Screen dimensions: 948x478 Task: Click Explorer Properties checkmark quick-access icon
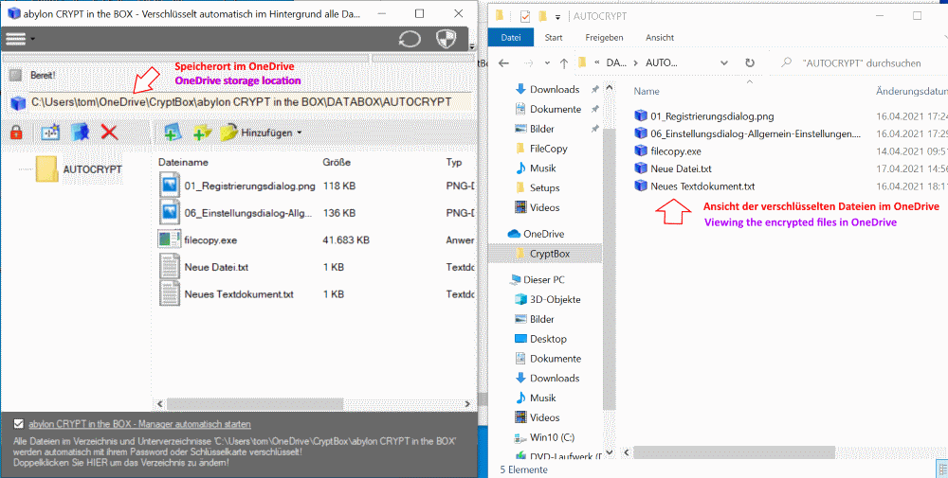525,16
